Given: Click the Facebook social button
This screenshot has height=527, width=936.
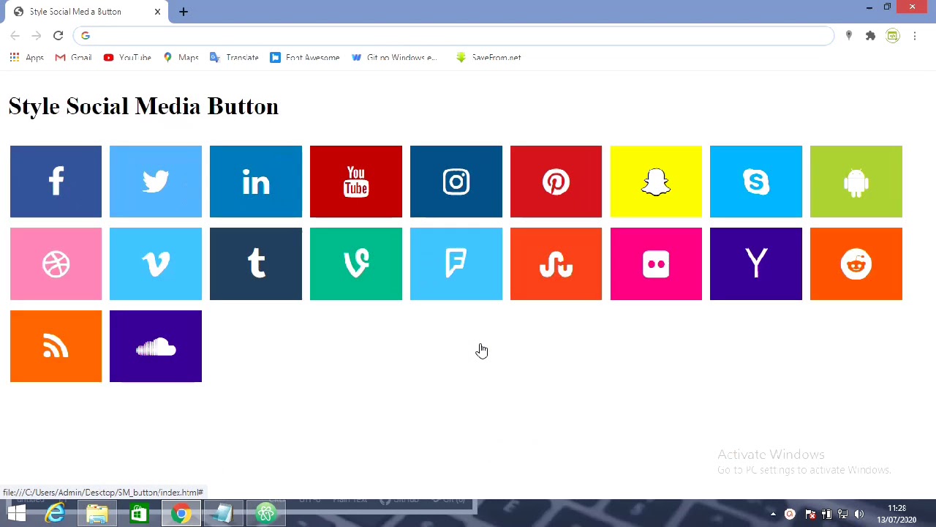Looking at the screenshot, I should pos(56,182).
